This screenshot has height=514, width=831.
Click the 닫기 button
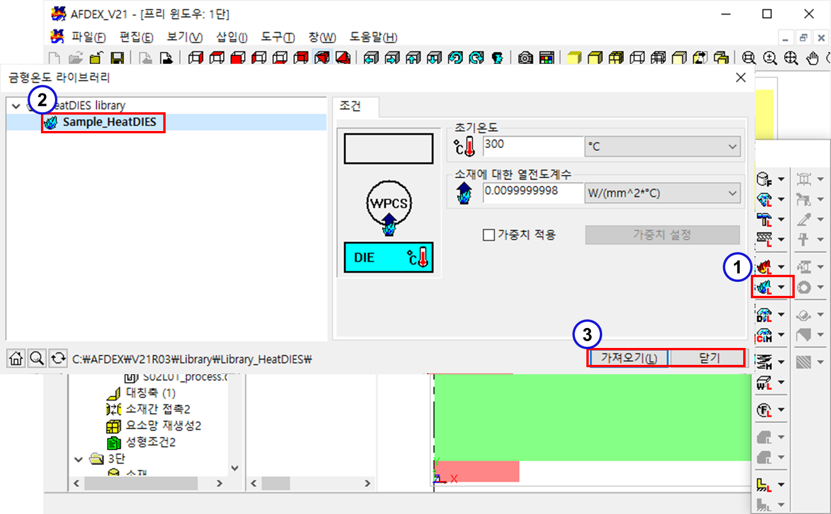708,358
